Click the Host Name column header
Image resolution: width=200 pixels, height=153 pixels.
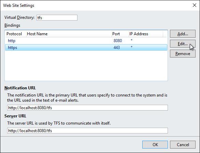pyautogui.click(x=69, y=34)
